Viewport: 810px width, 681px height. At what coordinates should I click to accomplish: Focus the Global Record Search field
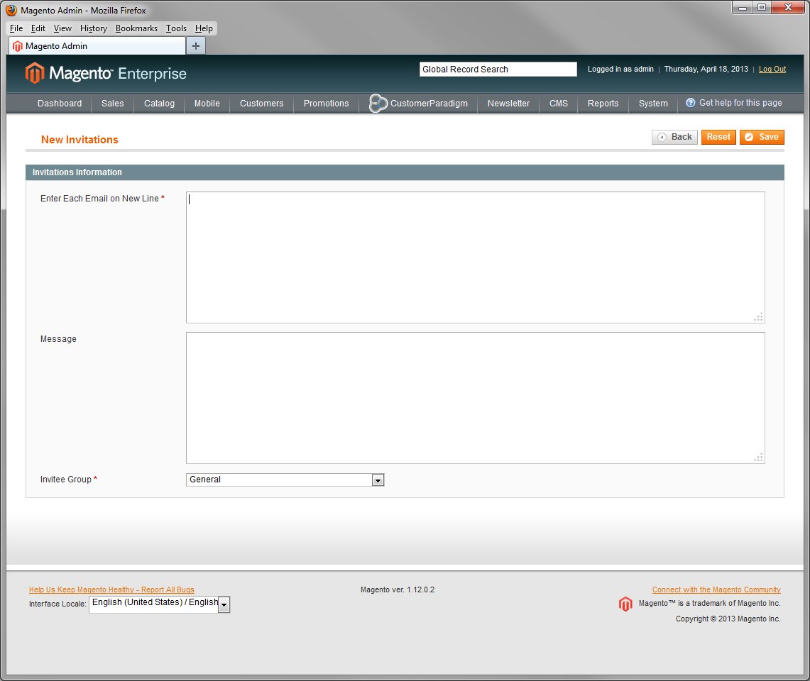point(498,70)
